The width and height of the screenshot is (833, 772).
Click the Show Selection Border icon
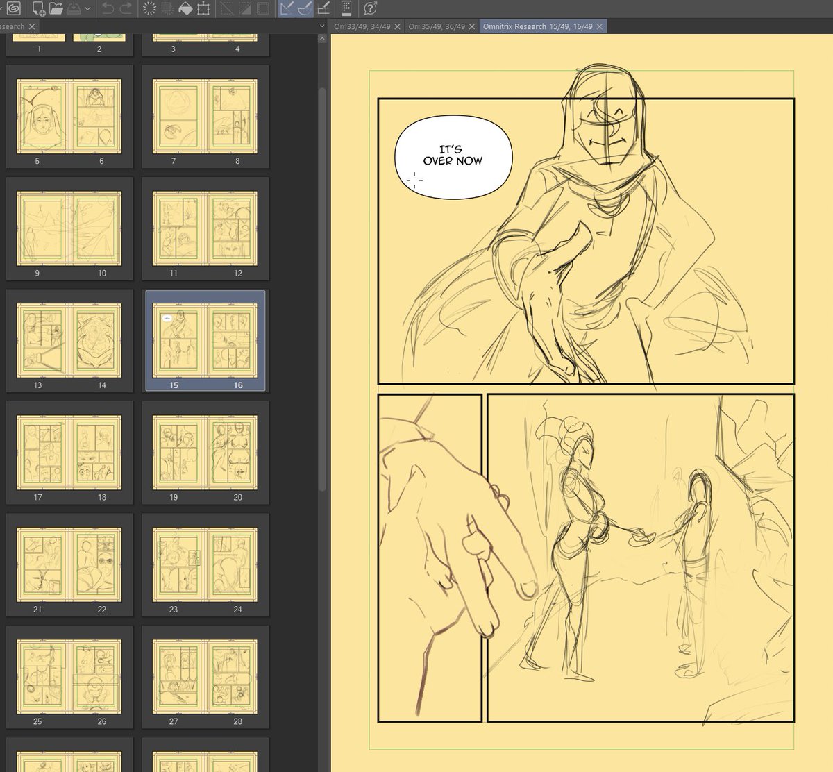[262, 8]
